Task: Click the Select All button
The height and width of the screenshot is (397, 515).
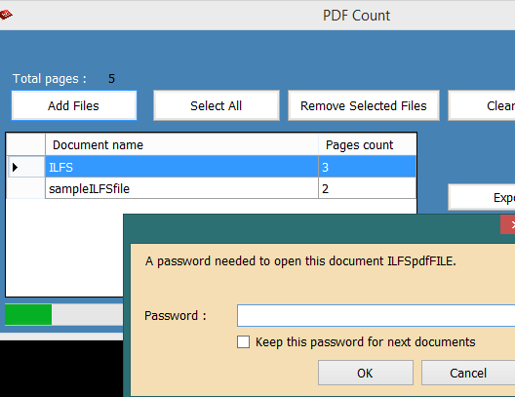Action: [217, 105]
